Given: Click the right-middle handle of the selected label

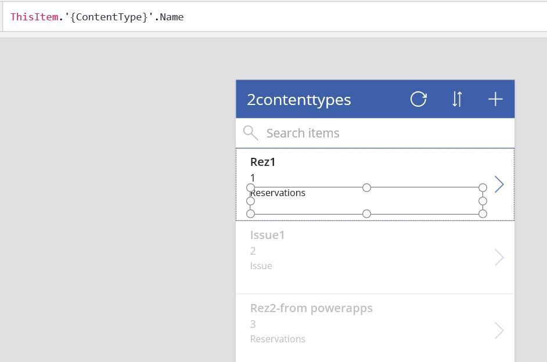Looking at the screenshot, I should point(483,201).
